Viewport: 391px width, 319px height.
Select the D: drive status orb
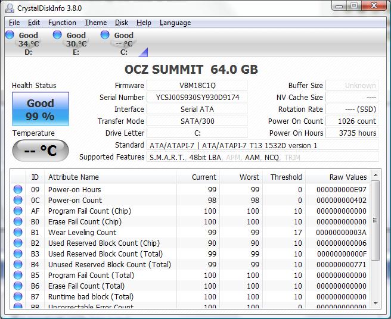(10, 35)
